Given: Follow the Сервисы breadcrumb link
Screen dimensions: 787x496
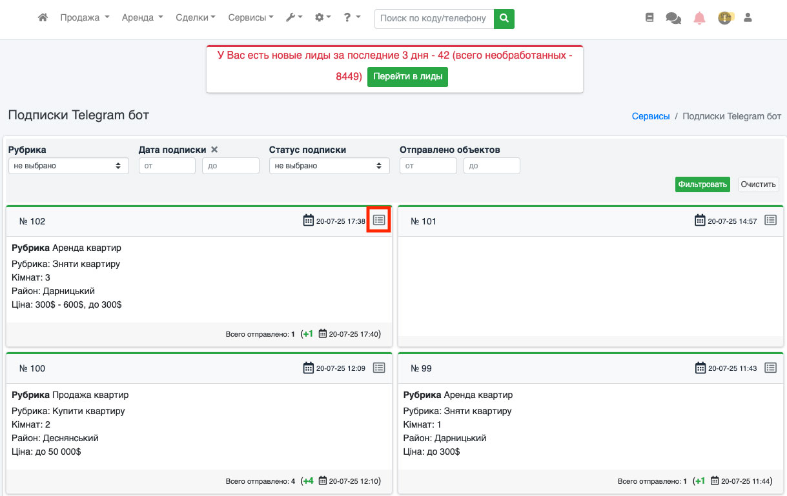Looking at the screenshot, I should [x=651, y=117].
